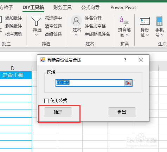The height and width of the screenshot is (152, 167).
Task: Close the 判断身份证号合法 dialog
Action: [x=141, y=60]
